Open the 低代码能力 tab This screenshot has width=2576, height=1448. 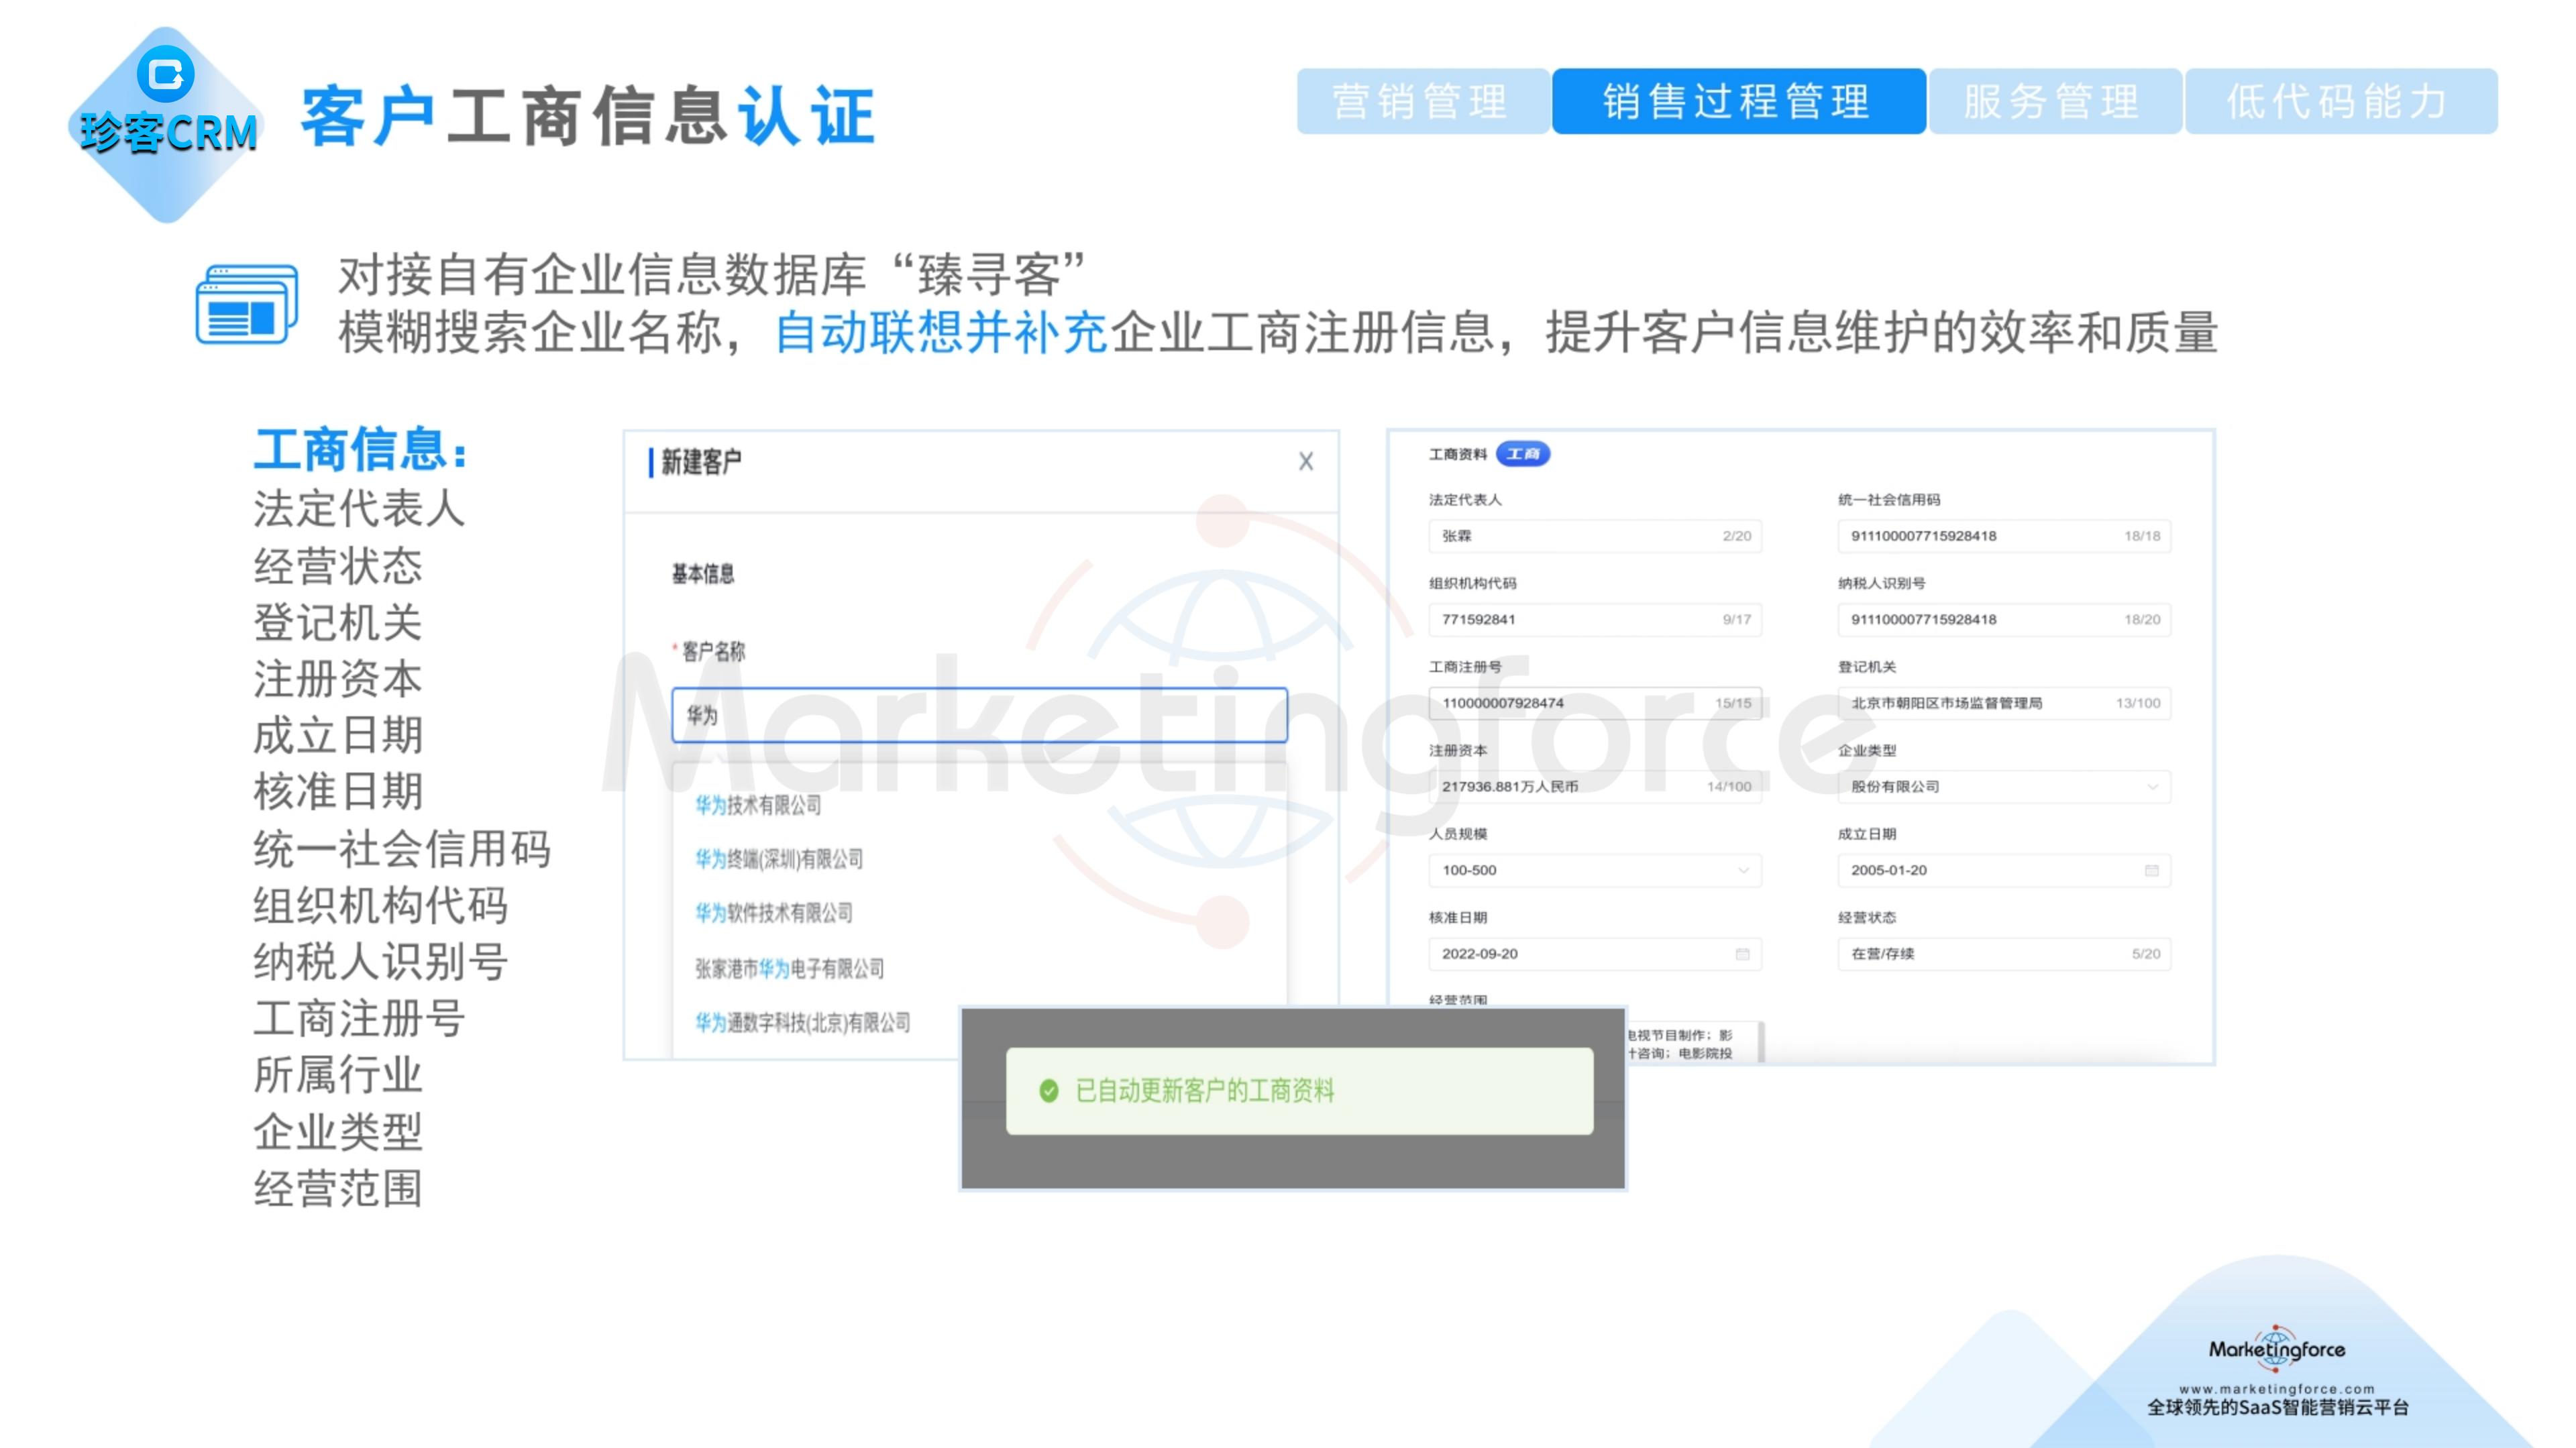click(x=2339, y=101)
